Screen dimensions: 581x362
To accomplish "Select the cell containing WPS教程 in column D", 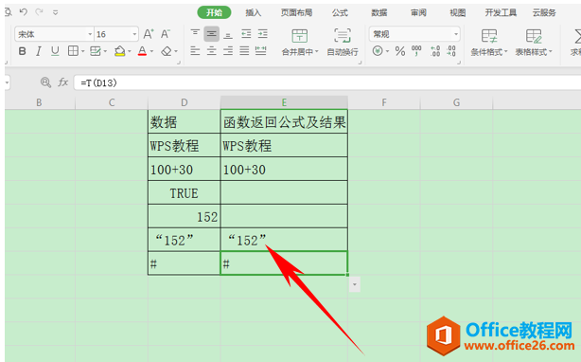I will point(185,145).
